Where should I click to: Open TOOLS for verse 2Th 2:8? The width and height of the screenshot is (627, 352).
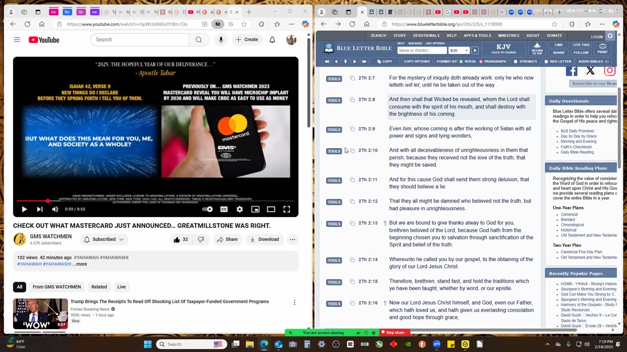(x=334, y=100)
